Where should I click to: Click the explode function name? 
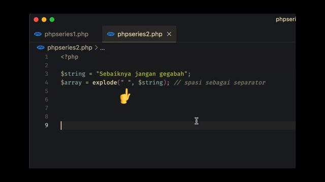click(x=105, y=82)
